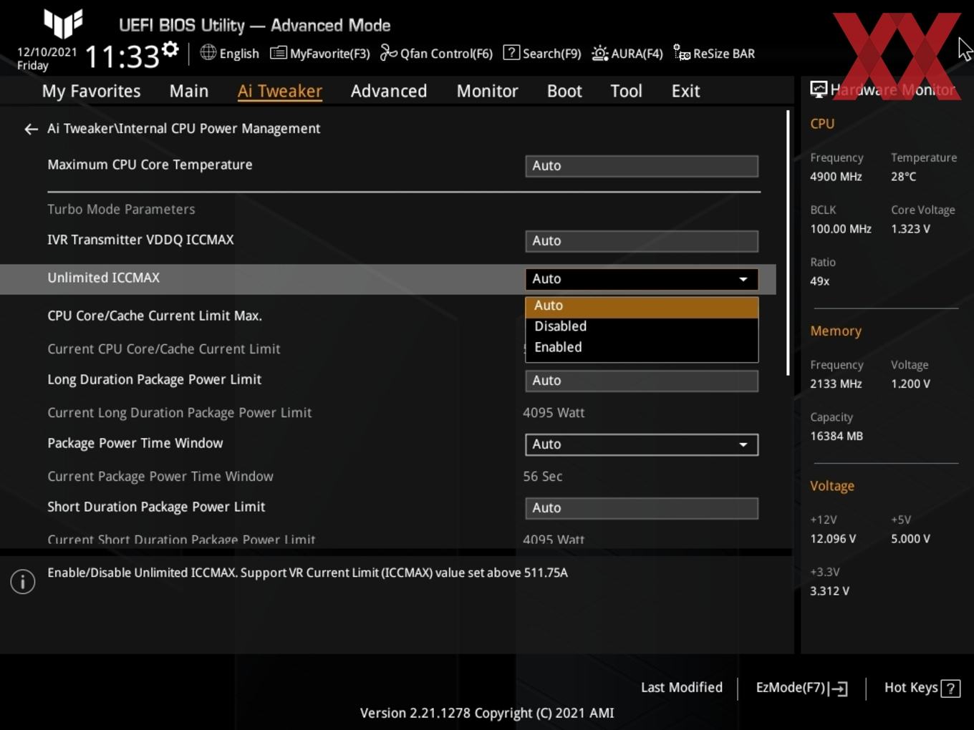This screenshot has height=730, width=974.
Task: Open MyFavorite(F3) list
Action: point(320,54)
